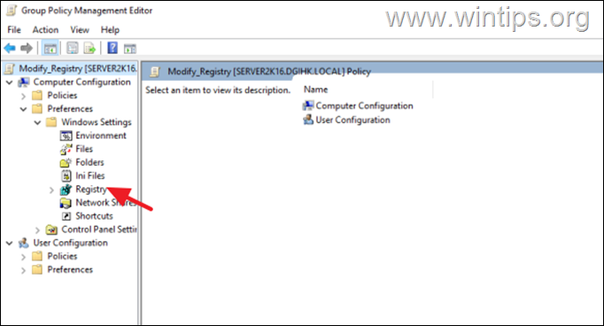Select the Shortcuts label in tree
This screenshot has width=604, height=326.
[x=95, y=216]
